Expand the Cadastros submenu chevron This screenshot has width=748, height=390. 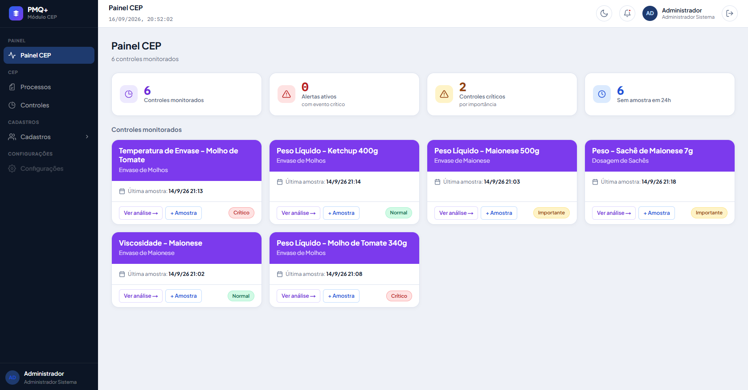pyautogui.click(x=87, y=137)
